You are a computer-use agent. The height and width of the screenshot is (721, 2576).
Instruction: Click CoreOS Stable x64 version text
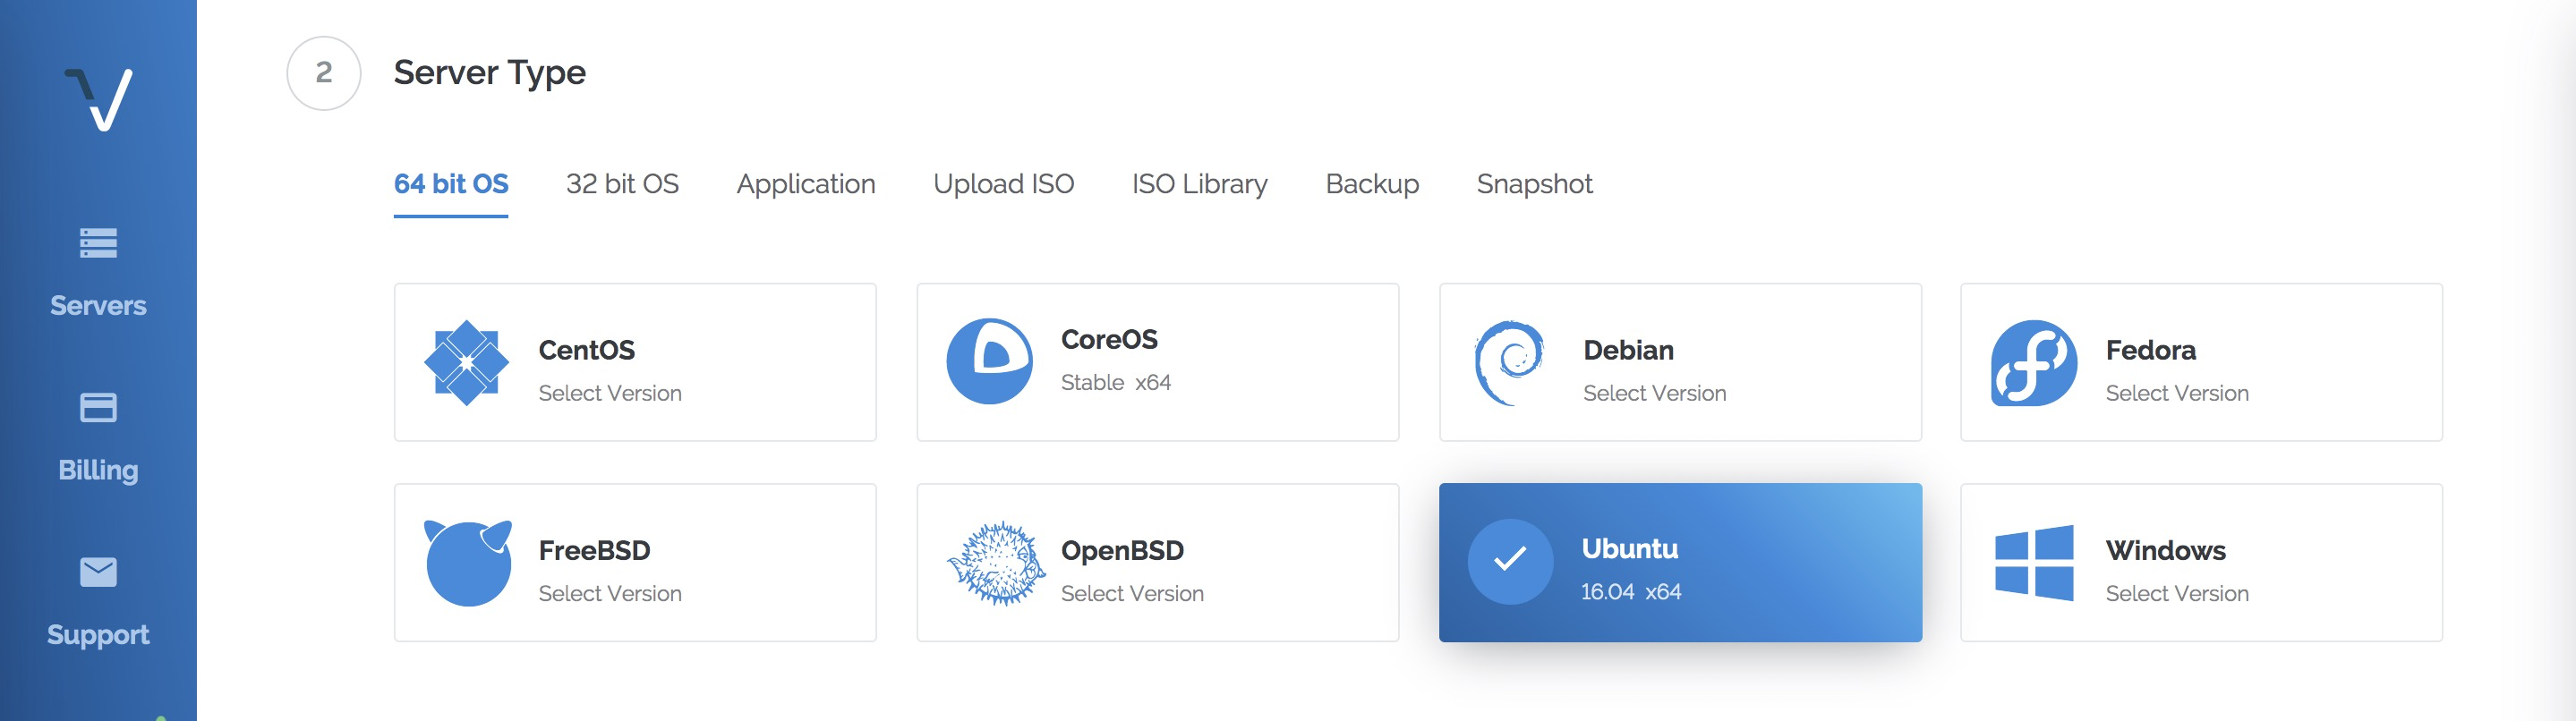coord(1115,382)
